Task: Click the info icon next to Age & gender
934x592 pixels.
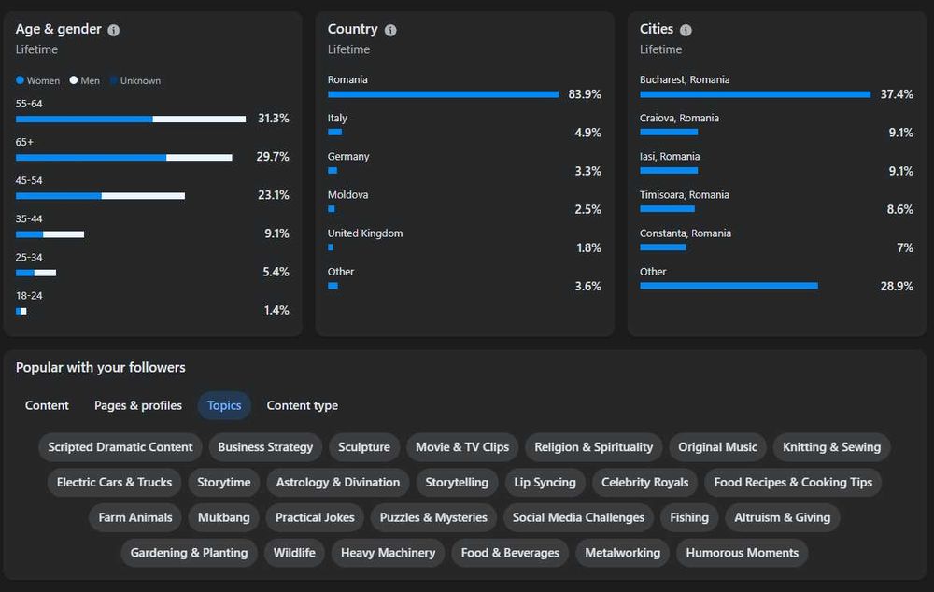Action: (113, 30)
